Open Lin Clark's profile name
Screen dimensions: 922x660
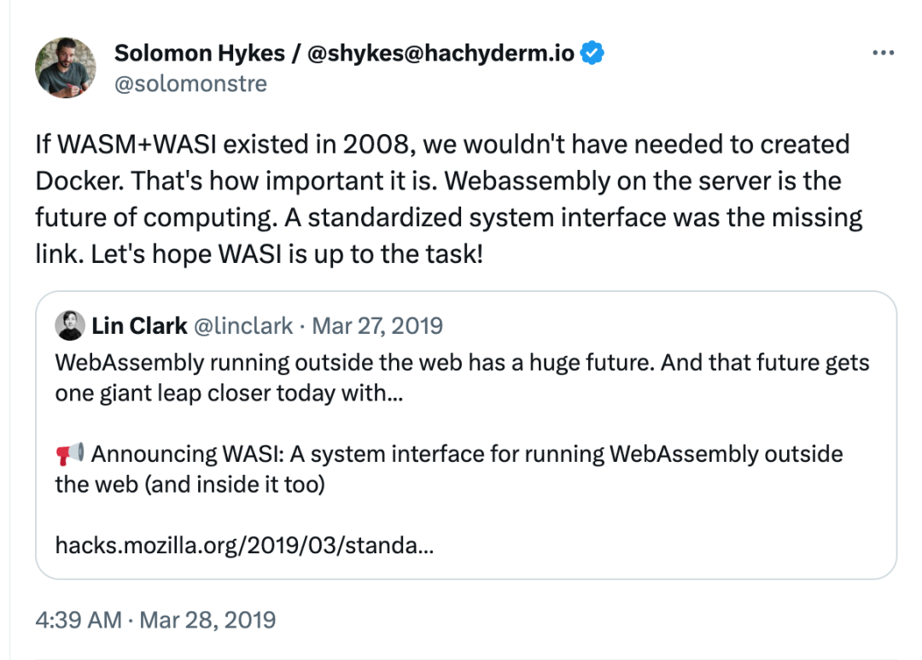[139, 325]
